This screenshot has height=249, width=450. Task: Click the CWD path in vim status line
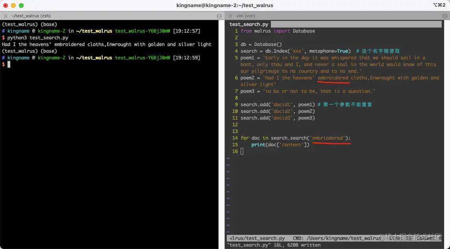point(337,238)
